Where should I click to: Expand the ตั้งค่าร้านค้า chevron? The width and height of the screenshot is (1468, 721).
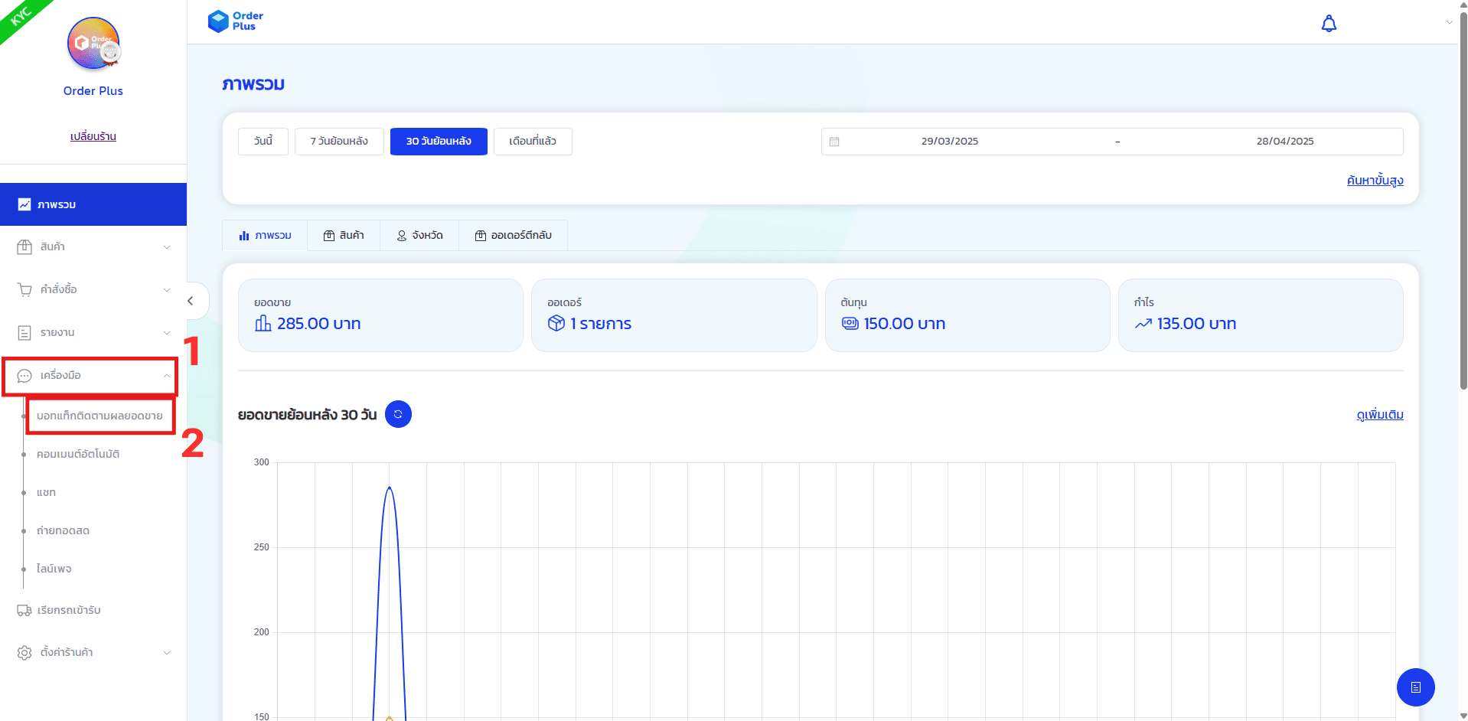(166, 653)
